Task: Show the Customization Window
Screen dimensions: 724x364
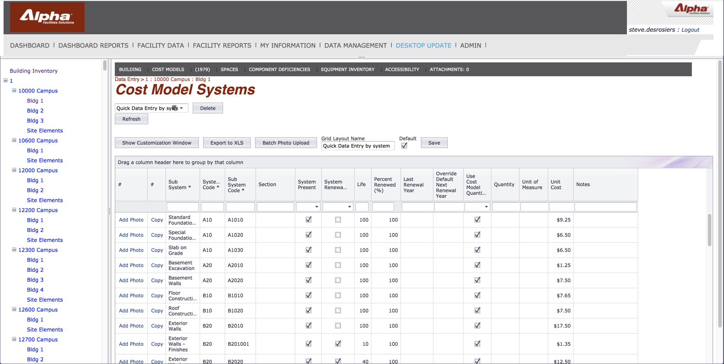Action: point(157,143)
